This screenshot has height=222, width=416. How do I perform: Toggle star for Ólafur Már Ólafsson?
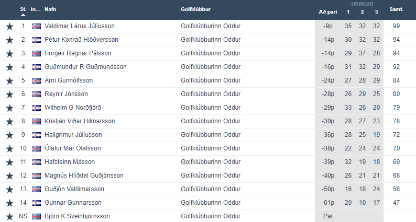9,149
